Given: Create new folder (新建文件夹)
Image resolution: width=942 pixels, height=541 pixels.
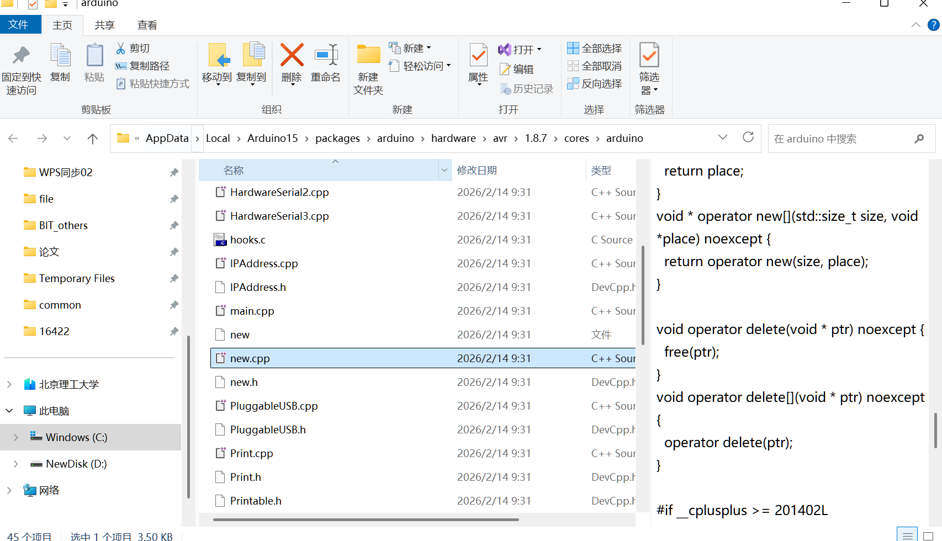Looking at the screenshot, I should tap(368, 69).
